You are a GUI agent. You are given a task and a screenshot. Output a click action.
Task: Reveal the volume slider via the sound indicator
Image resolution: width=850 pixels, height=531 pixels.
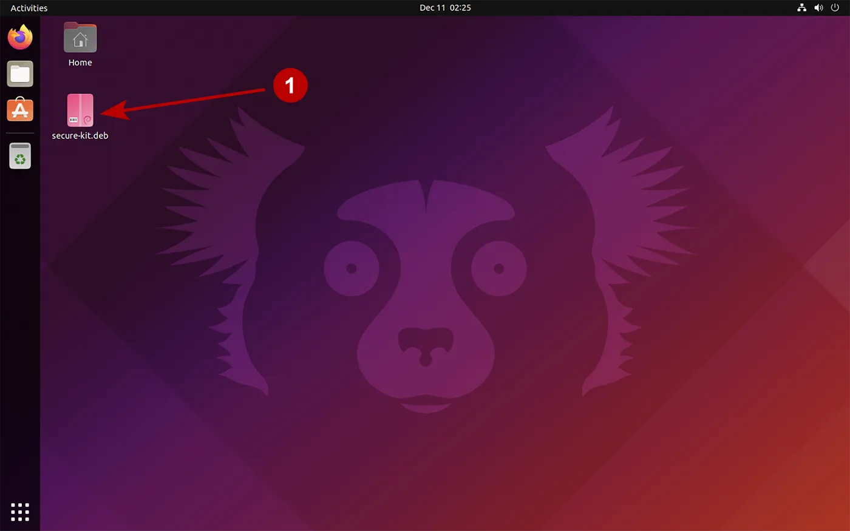818,7
